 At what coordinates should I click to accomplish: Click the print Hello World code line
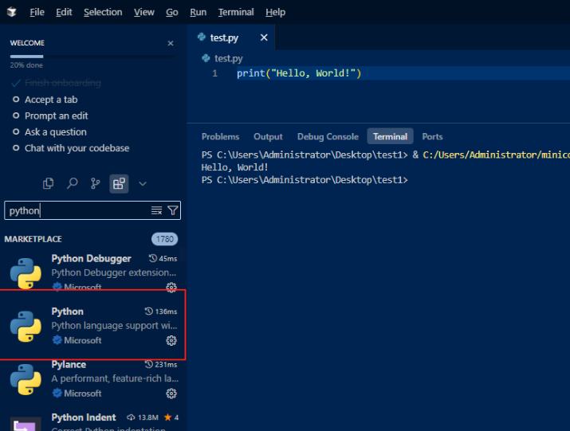pyautogui.click(x=299, y=73)
